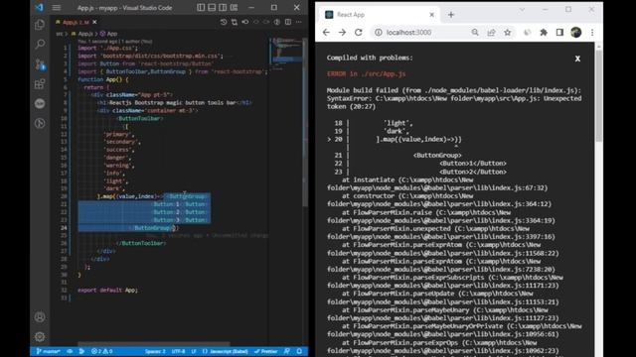Open the Source Control view
The width and height of the screenshot is (636, 357).
tap(40, 63)
